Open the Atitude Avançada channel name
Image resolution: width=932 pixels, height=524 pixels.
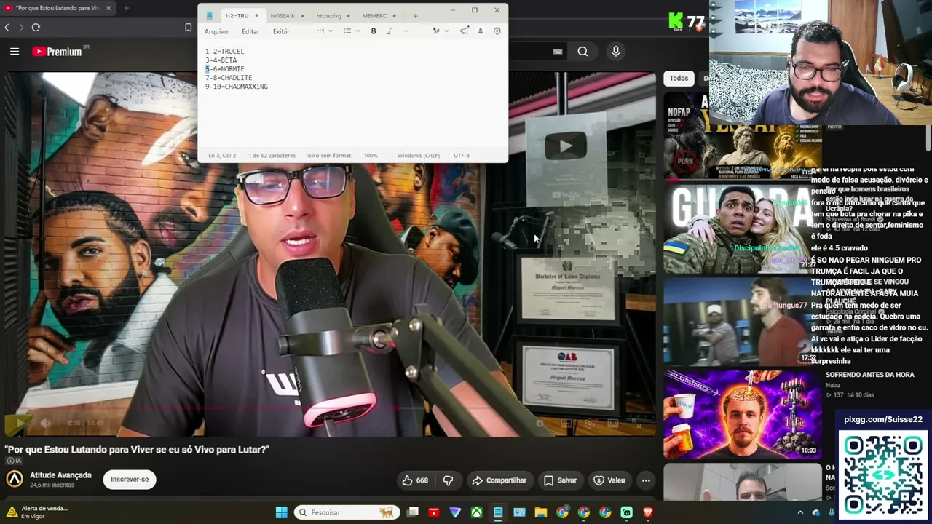click(60, 475)
